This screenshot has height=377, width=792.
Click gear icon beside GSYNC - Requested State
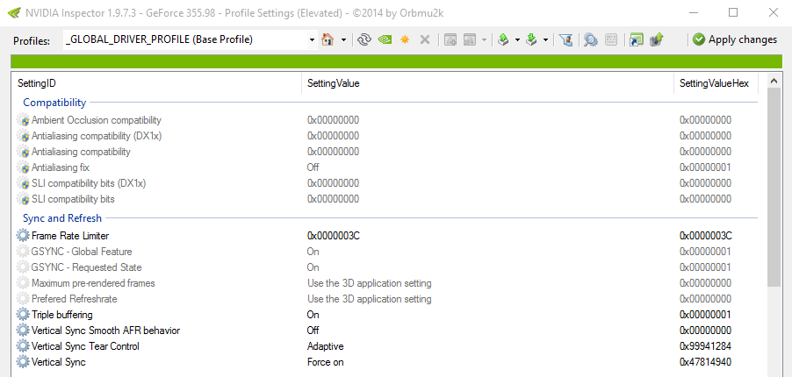pos(23,267)
